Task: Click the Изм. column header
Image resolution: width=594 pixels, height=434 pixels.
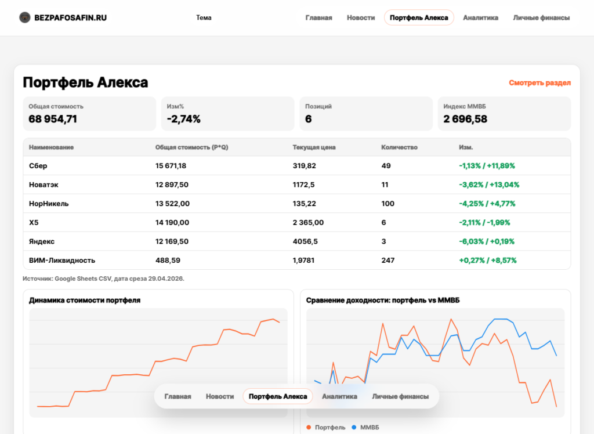Action: pos(466,147)
